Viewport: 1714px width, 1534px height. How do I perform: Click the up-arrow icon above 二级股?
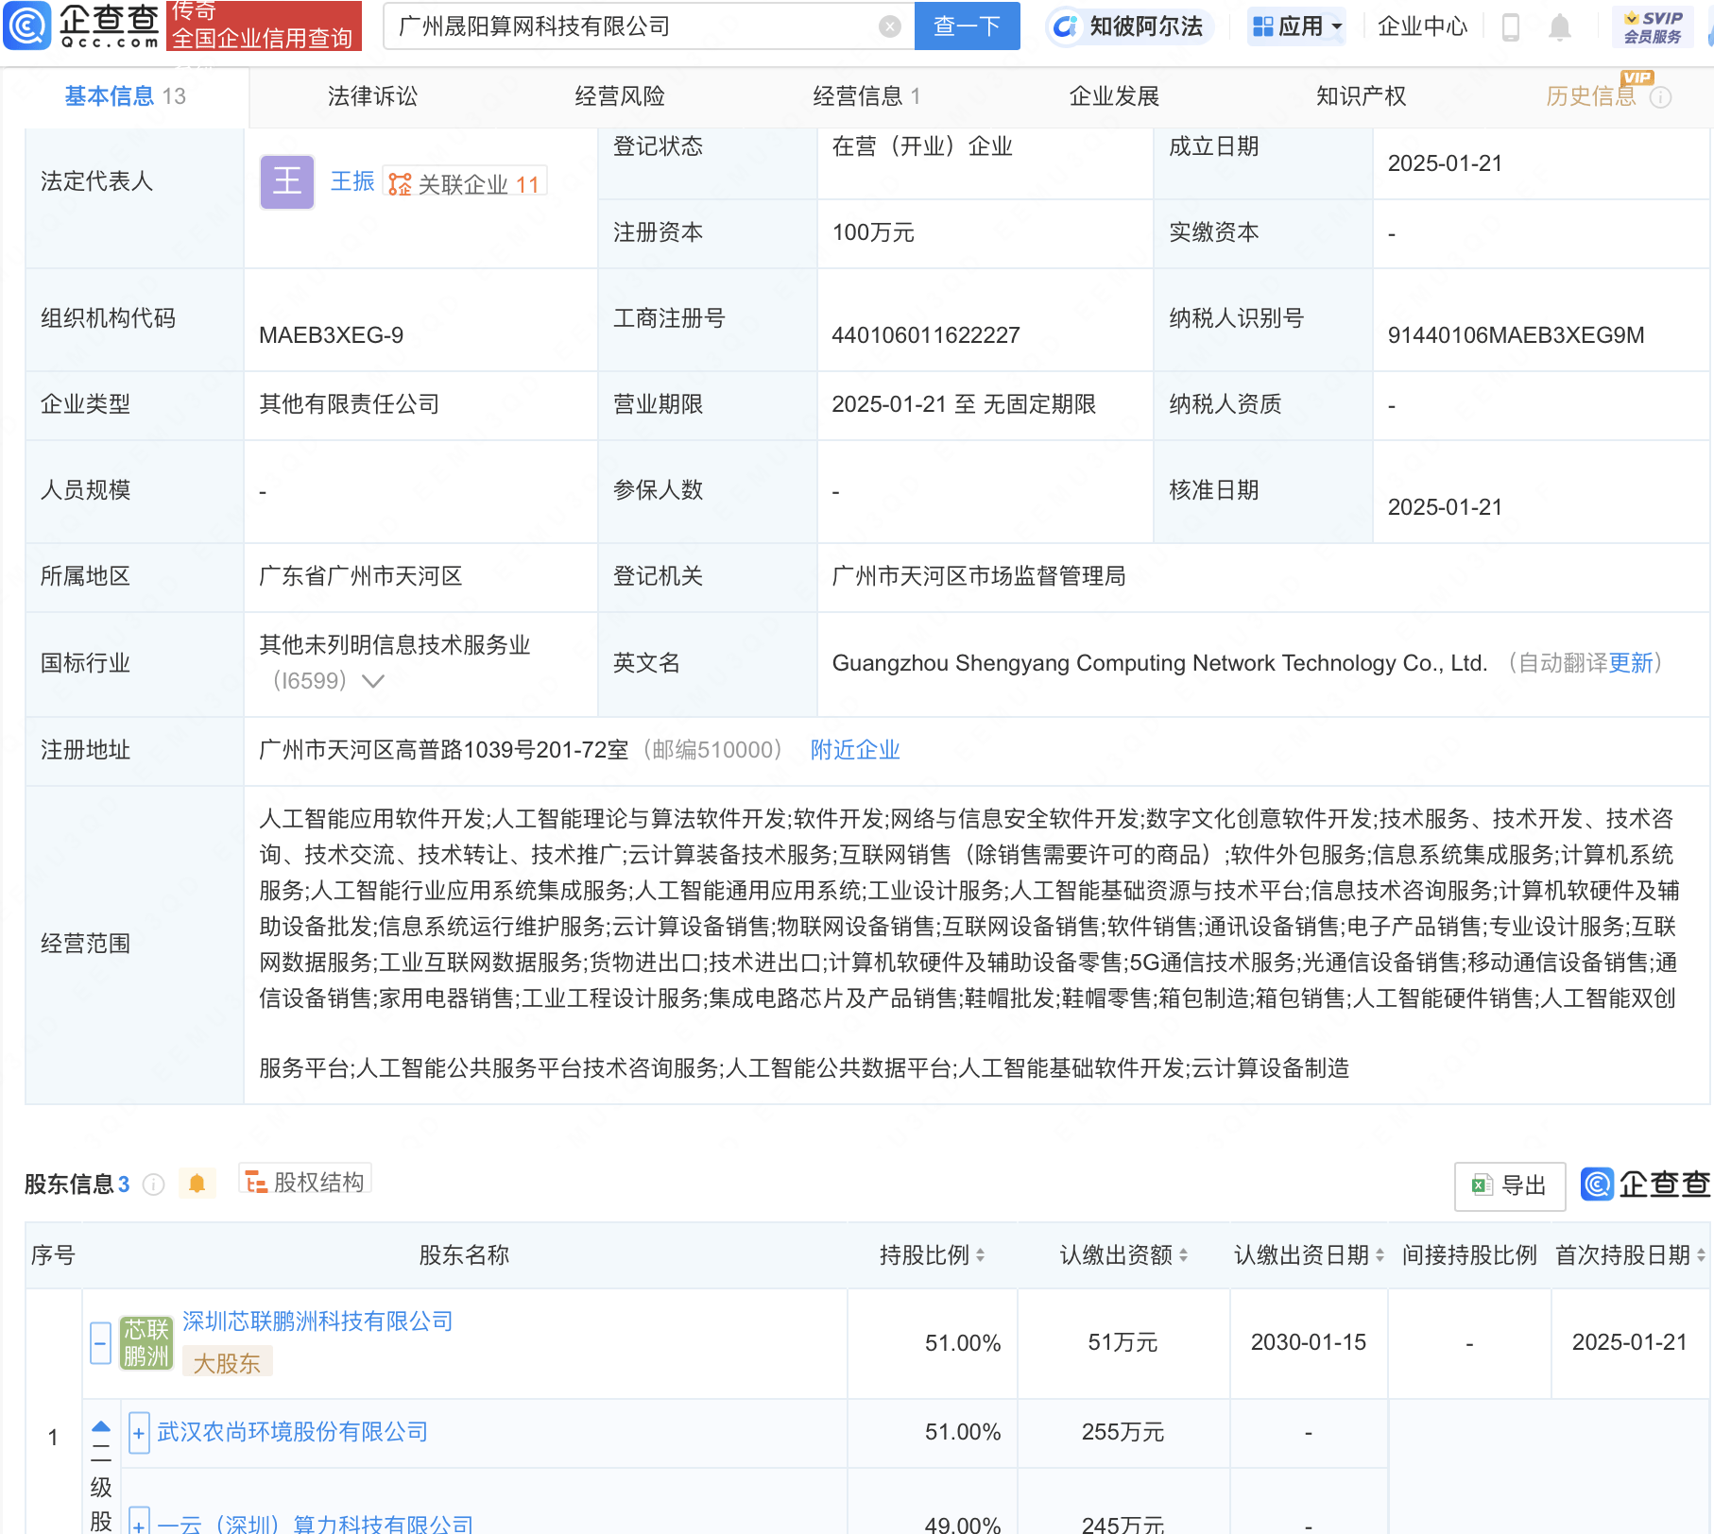click(101, 1426)
